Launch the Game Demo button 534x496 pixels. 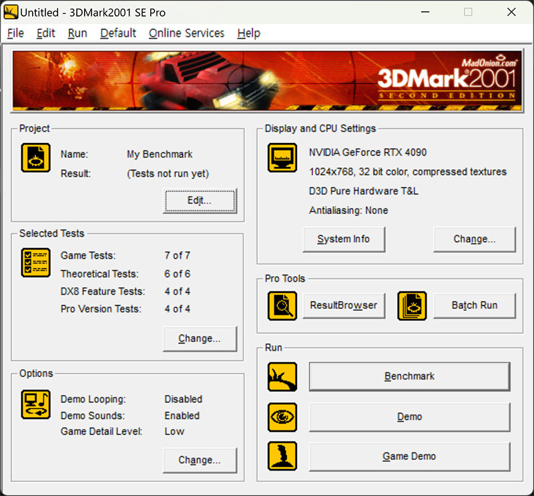409,457
